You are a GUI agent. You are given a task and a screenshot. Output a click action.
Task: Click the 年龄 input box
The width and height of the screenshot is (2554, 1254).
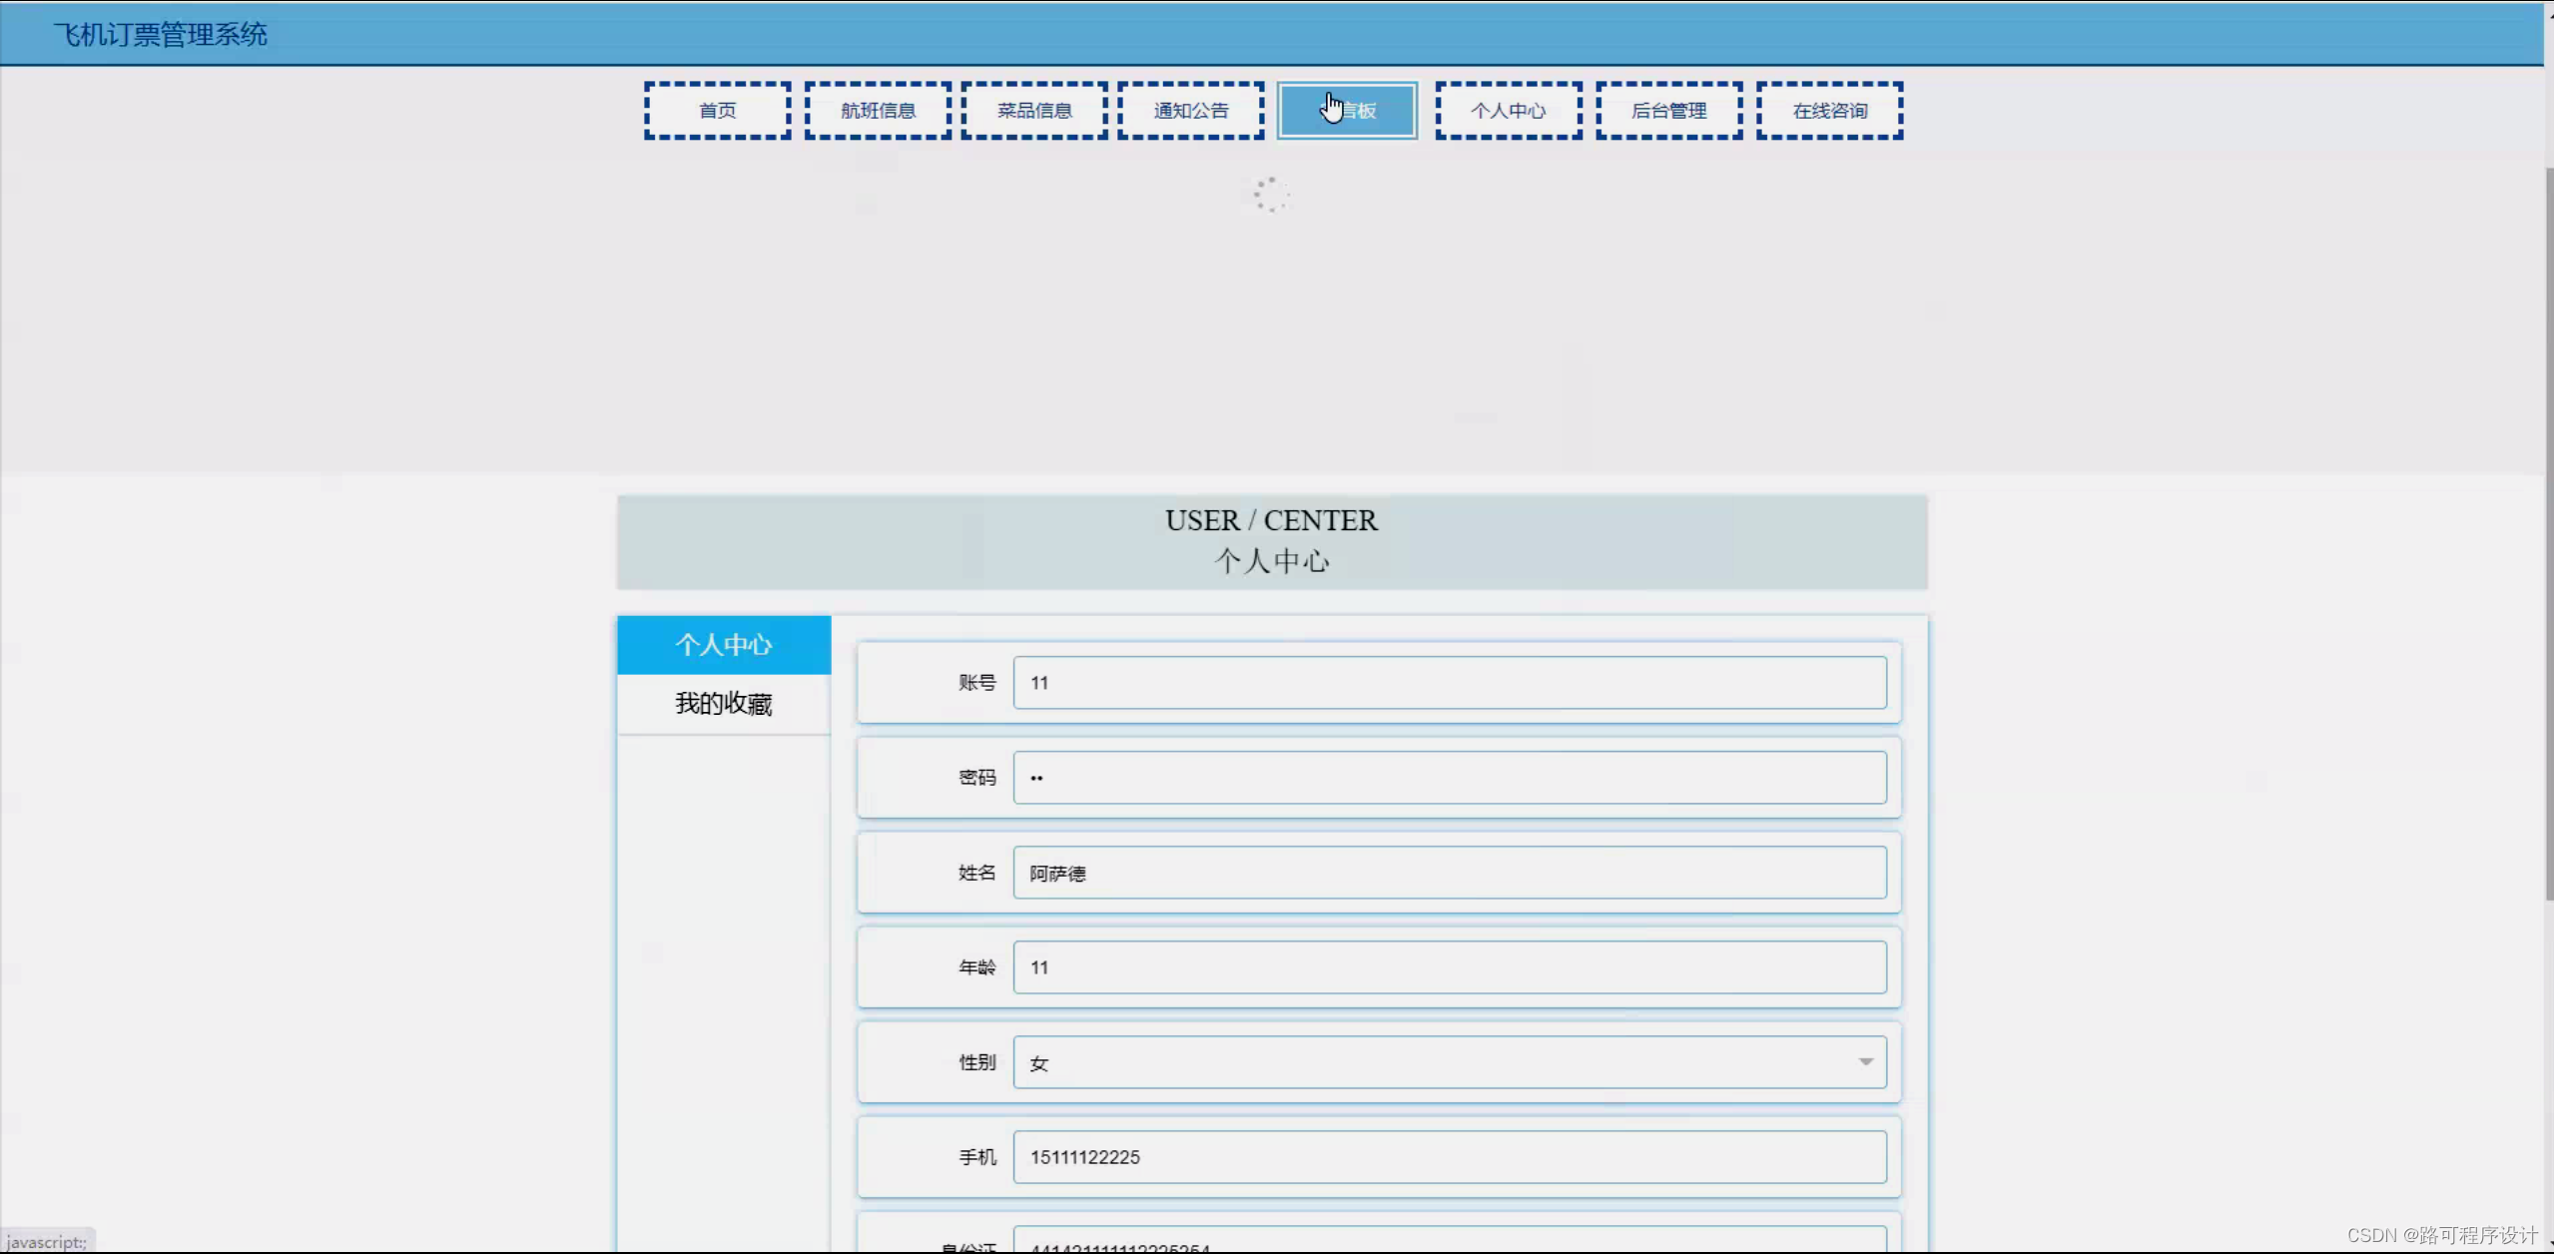click(x=1448, y=967)
